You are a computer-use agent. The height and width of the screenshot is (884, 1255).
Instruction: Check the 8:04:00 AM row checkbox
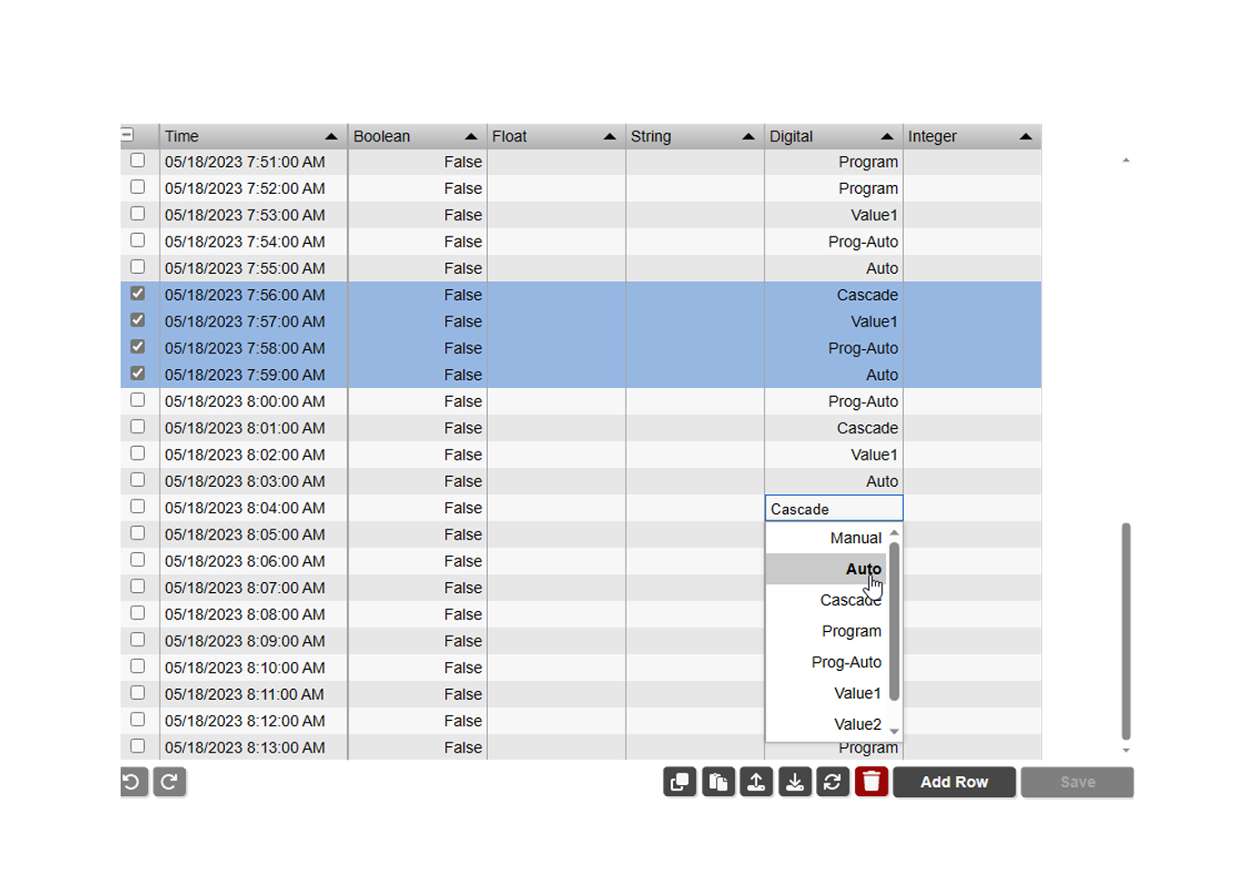138,507
